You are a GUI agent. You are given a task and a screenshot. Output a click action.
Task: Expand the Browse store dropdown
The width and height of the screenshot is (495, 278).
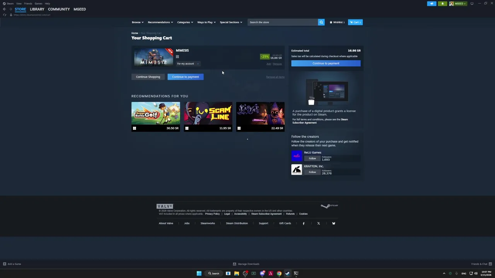(x=137, y=22)
